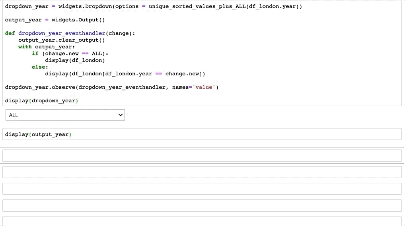Click the display(dropdown_year) line
This screenshot has width=405, height=226.
42,101
